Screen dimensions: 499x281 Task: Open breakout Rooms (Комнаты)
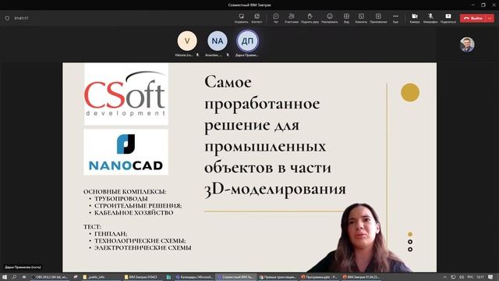(361, 18)
